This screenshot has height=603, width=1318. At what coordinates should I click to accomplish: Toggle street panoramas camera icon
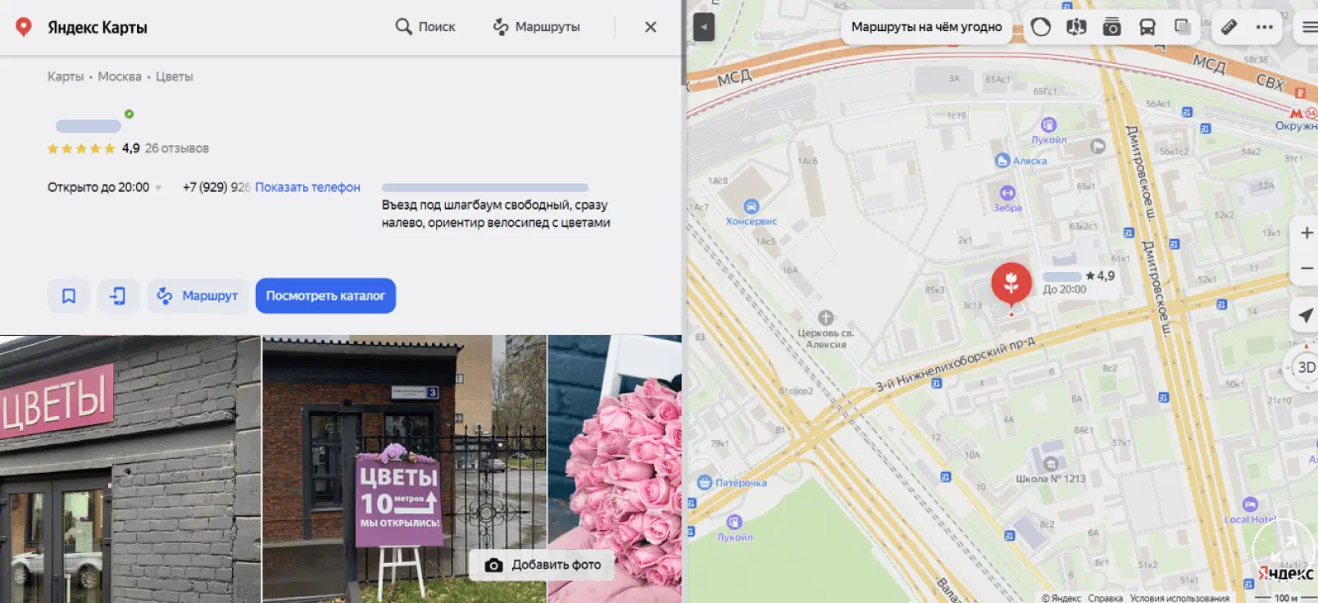(1111, 27)
